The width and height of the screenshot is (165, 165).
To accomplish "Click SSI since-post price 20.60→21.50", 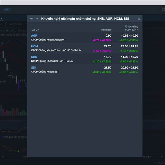I will click(x=130, y=68).
